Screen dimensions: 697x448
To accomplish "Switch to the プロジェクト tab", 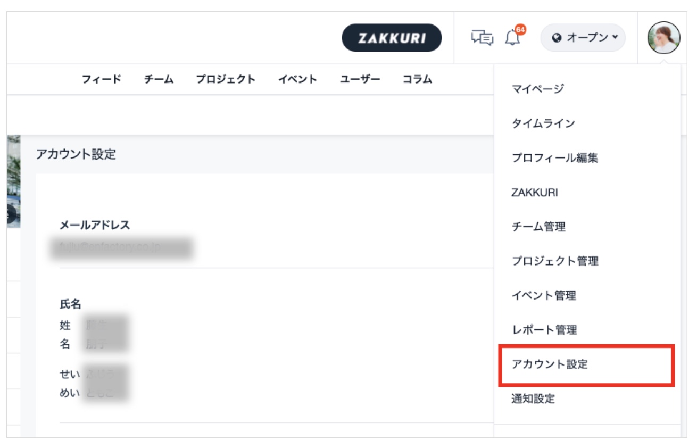I will click(x=226, y=80).
